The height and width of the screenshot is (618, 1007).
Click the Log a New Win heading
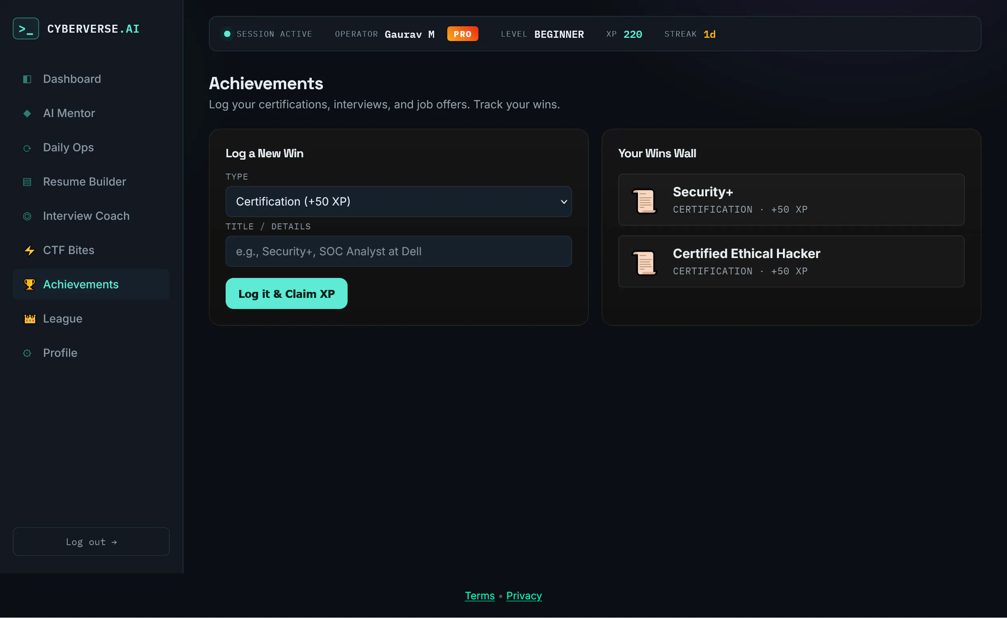[x=264, y=154]
